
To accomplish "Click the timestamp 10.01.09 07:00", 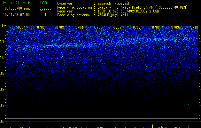I will (16, 15).
